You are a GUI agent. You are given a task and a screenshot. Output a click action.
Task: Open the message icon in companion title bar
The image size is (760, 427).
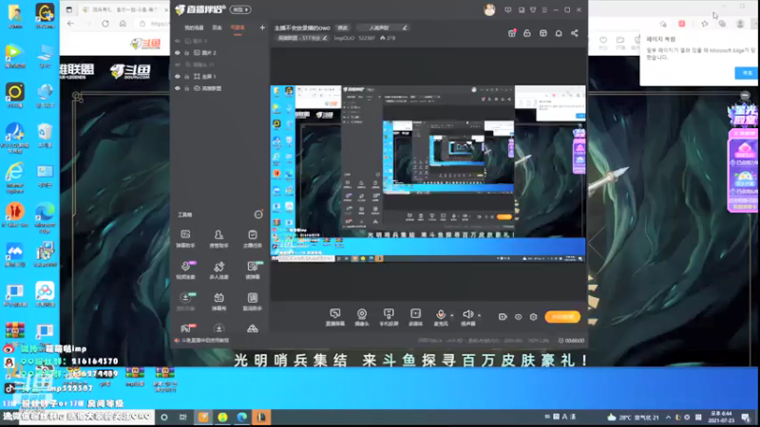coord(508,9)
